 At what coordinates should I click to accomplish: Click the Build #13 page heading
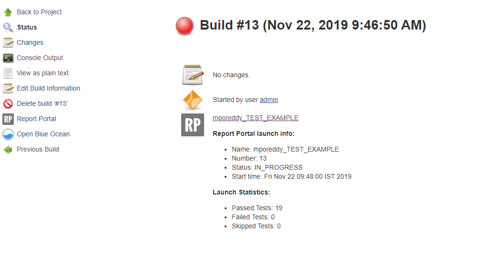[x=313, y=25]
